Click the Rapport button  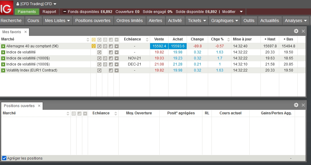pos(49,12)
